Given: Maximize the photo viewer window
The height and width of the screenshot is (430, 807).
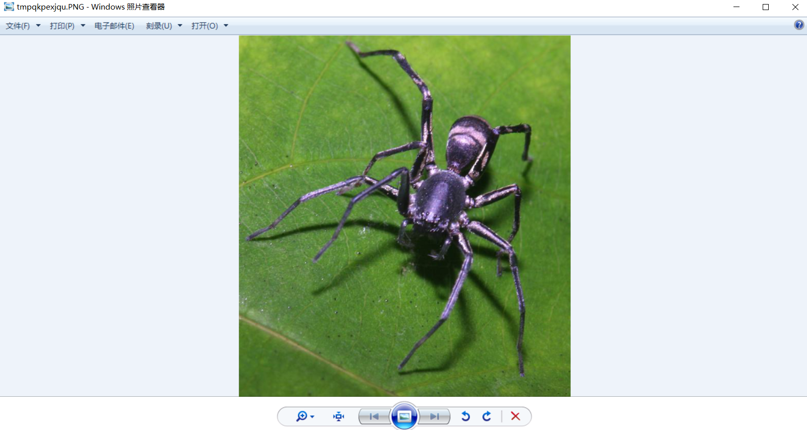Looking at the screenshot, I should [766, 7].
